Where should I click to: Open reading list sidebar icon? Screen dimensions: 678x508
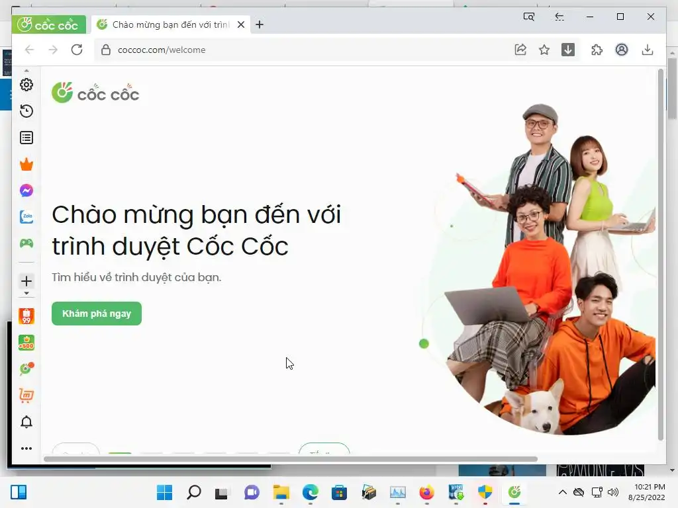[x=26, y=138]
